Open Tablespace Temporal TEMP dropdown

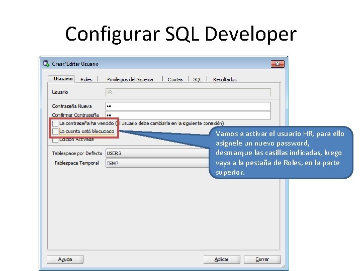tap(157, 163)
